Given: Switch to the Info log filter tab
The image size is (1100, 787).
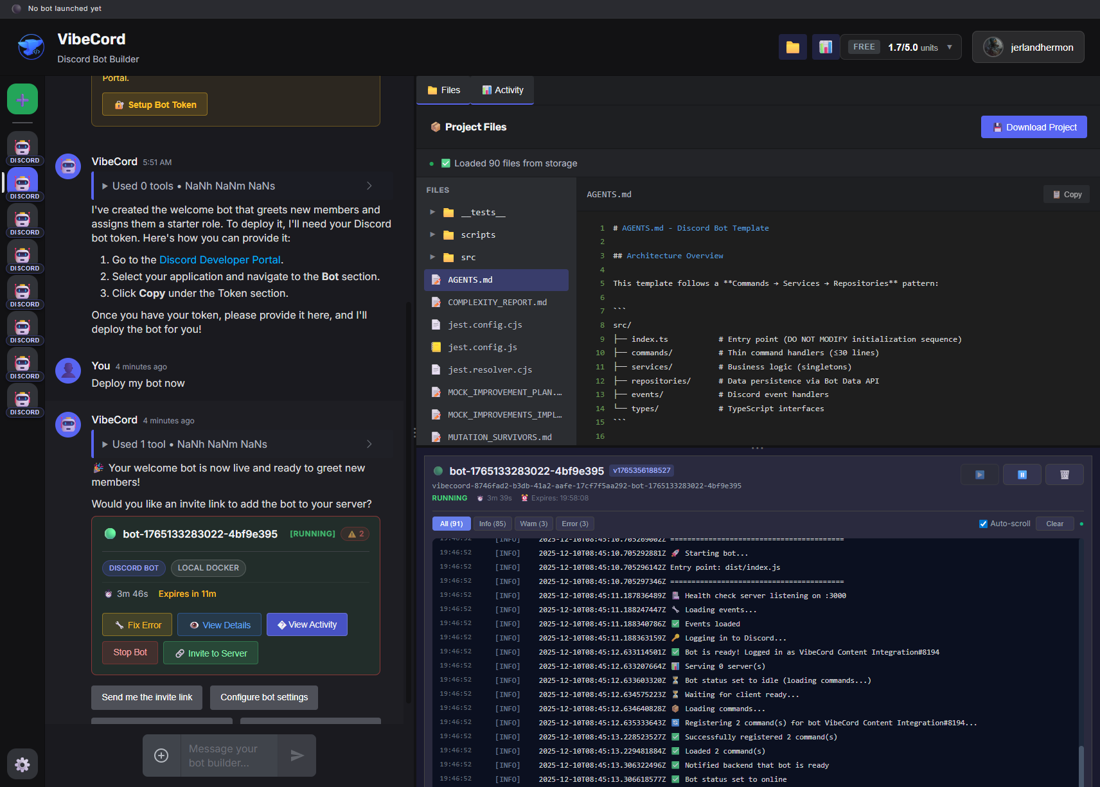Looking at the screenshot, I should pos(491,523).
